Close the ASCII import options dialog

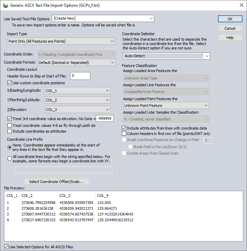coord(241,5)
